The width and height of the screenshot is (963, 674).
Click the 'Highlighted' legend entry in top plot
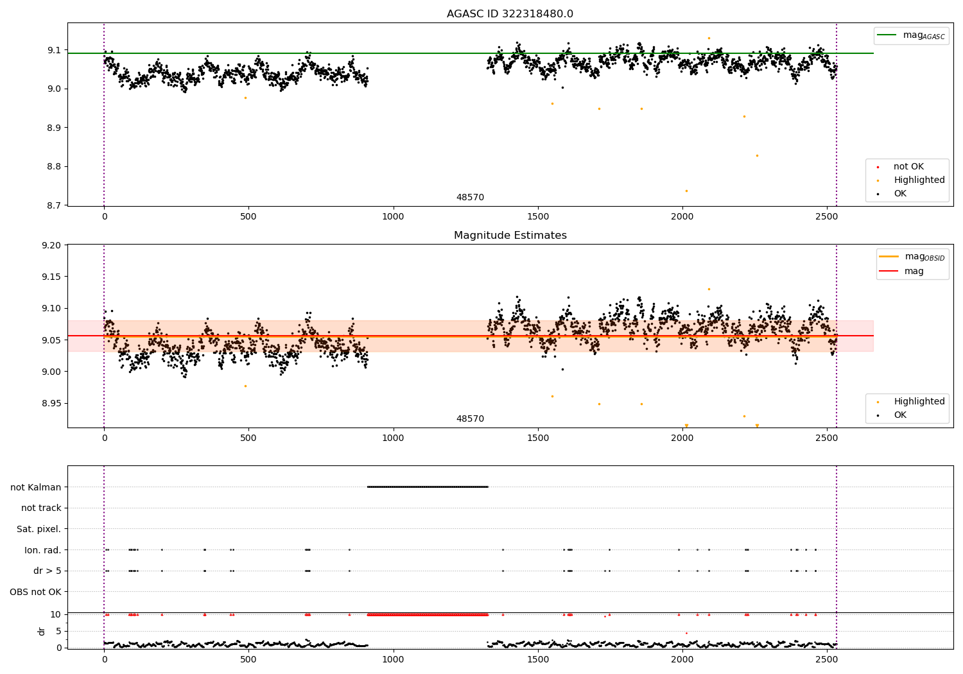point(919,180)
